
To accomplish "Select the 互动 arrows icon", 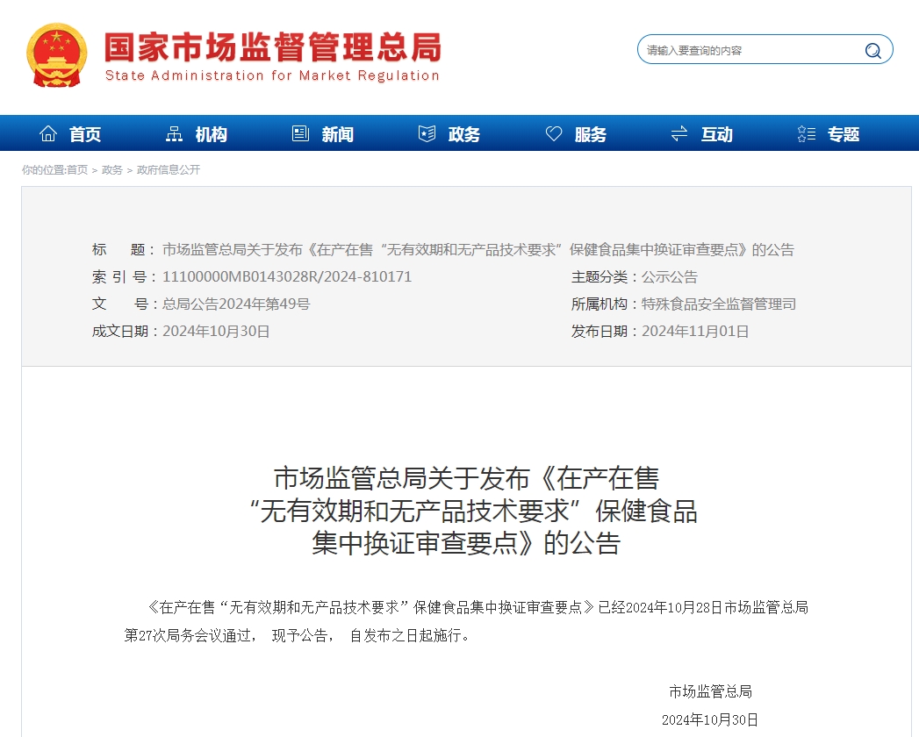I will [x=678, y=132].
